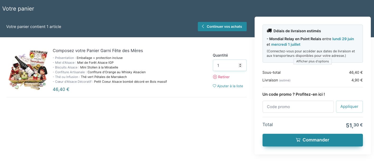Focus the Quantité number field
This screenshot has height=161, width=374.
tap(230, 65)
